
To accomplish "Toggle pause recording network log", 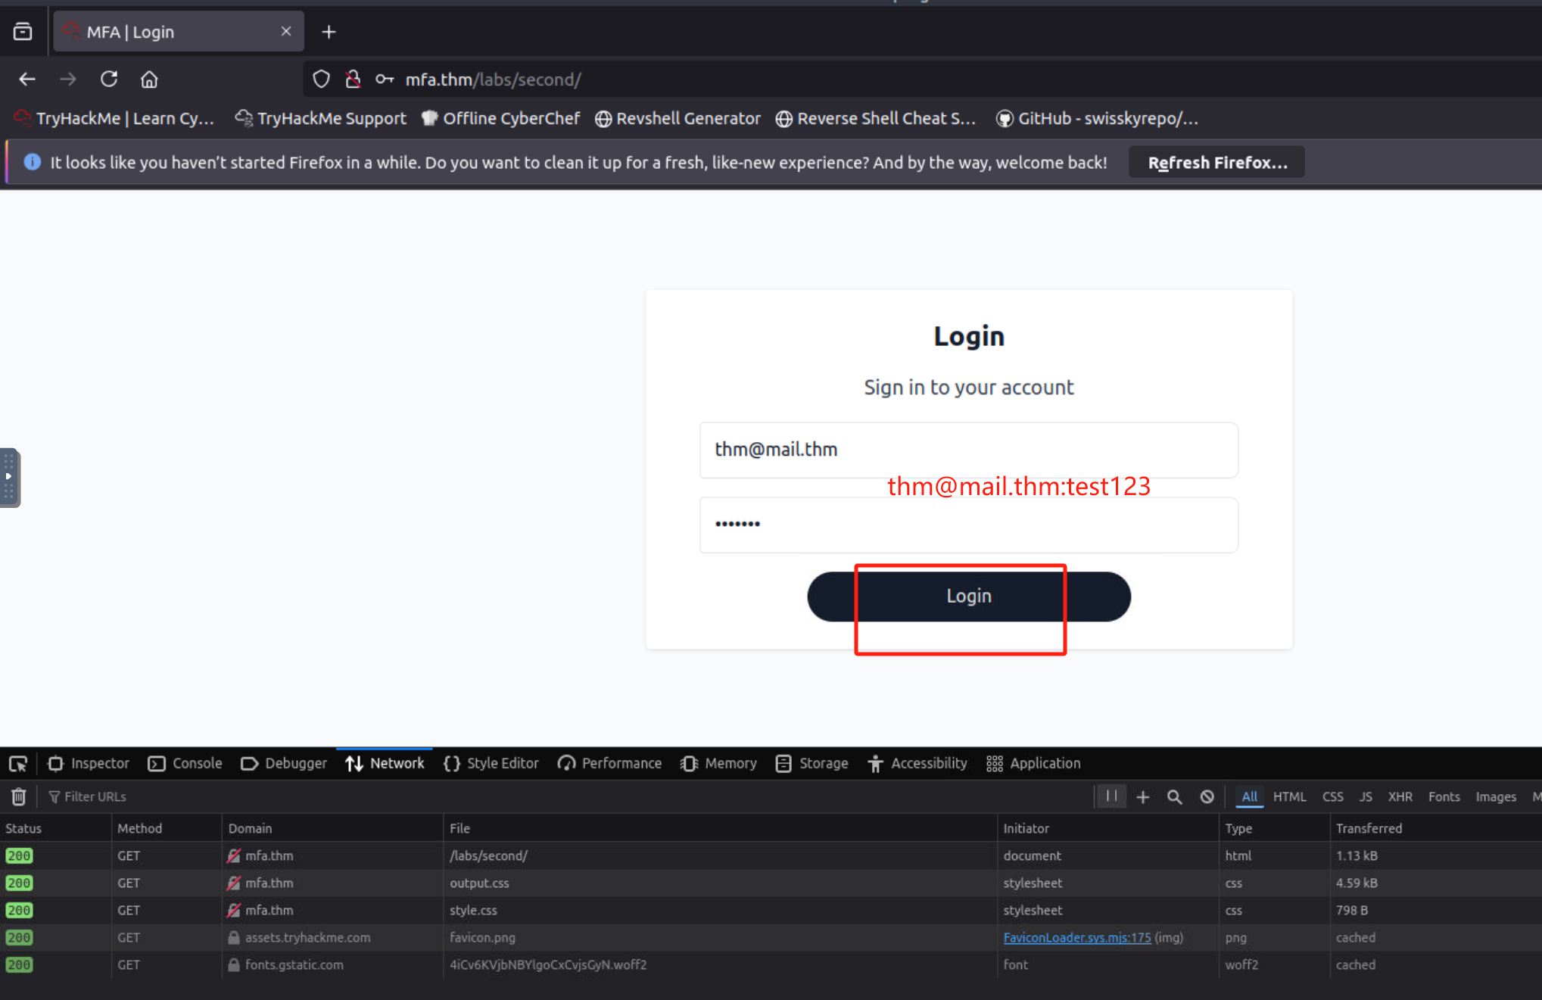I will [1111, 796].
